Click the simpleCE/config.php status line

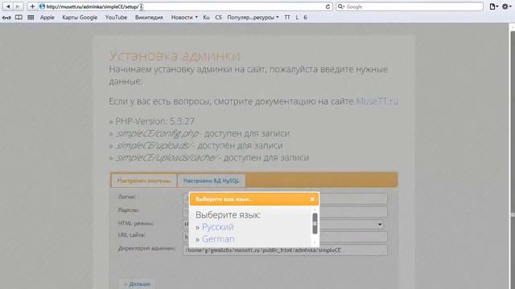click(200, 133)
